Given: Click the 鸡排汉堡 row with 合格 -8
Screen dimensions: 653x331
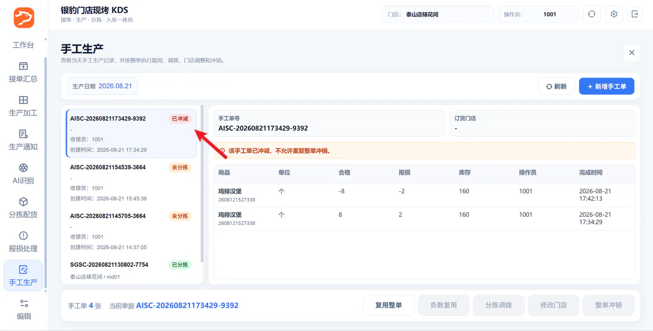Looking at the screenshot, I should point(424,195).
